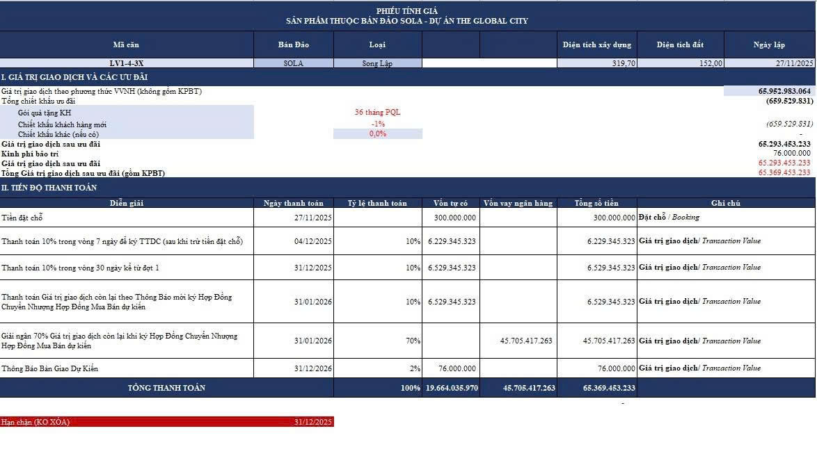817x456 pixels.
Task: Select the unit code cell LV1-4-3X
Action: pos(127,63)
